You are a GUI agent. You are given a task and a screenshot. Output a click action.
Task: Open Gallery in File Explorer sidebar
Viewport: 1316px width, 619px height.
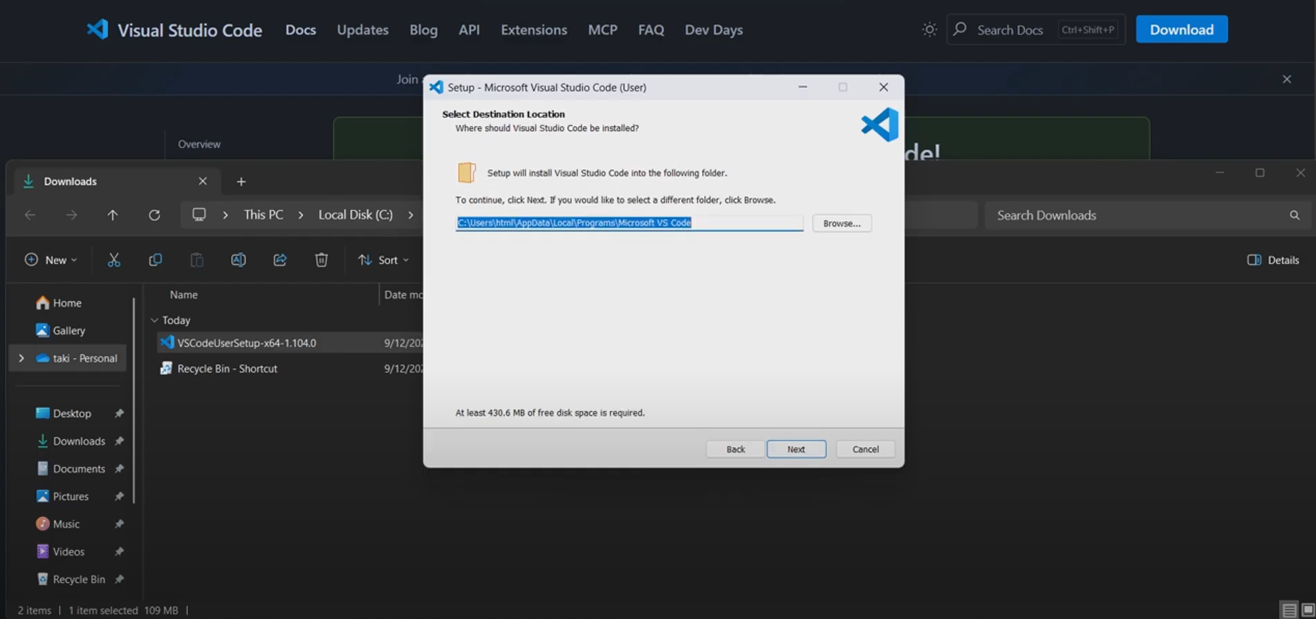tap(68, 330)
